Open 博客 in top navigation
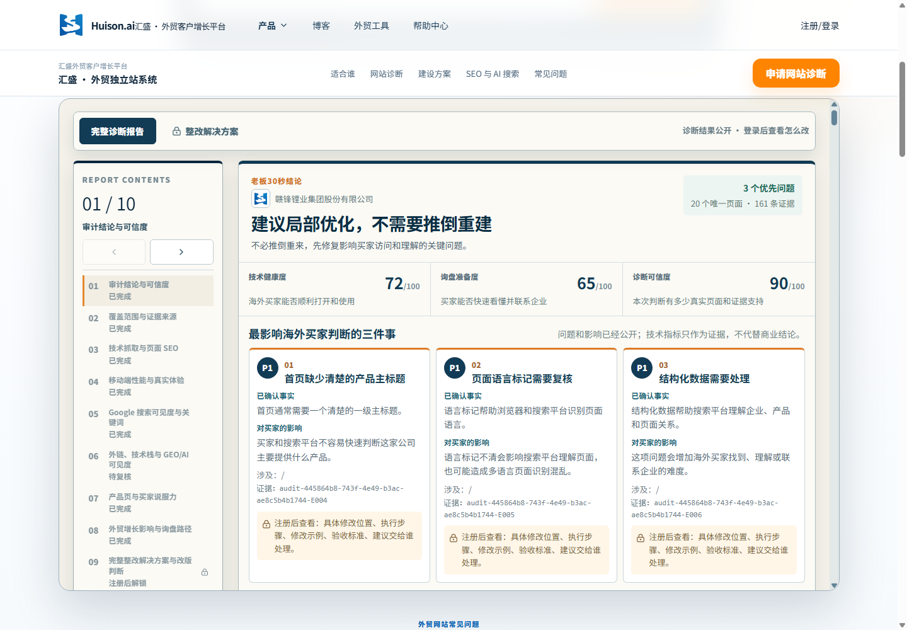This screenshot has width=907, height=630. pyautogui.click(x=321, y=26)
